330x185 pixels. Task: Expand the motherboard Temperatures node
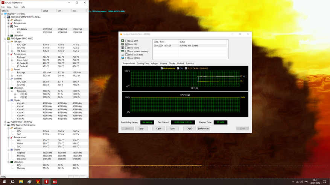coord(9,23)
